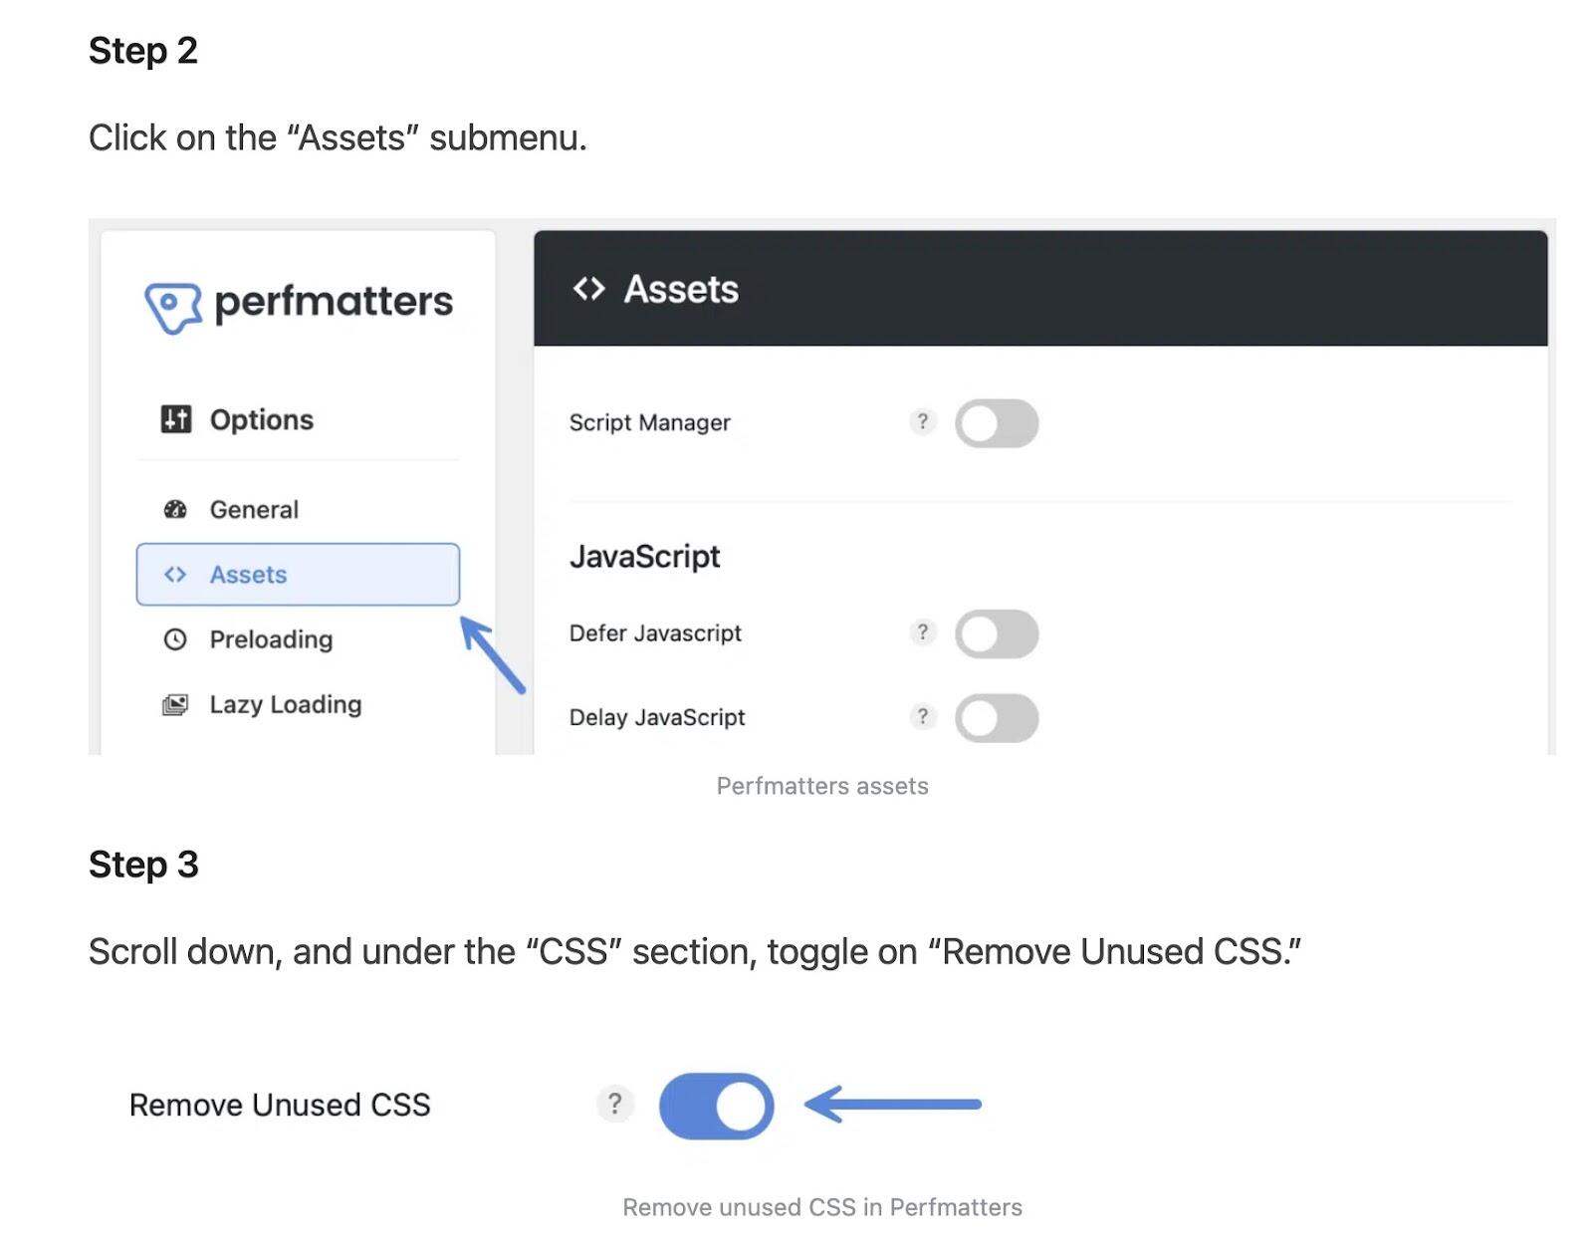Open Delay JavaScript help tooltip icon
Screen dimensions: 1593x1253
pos(923,717)
